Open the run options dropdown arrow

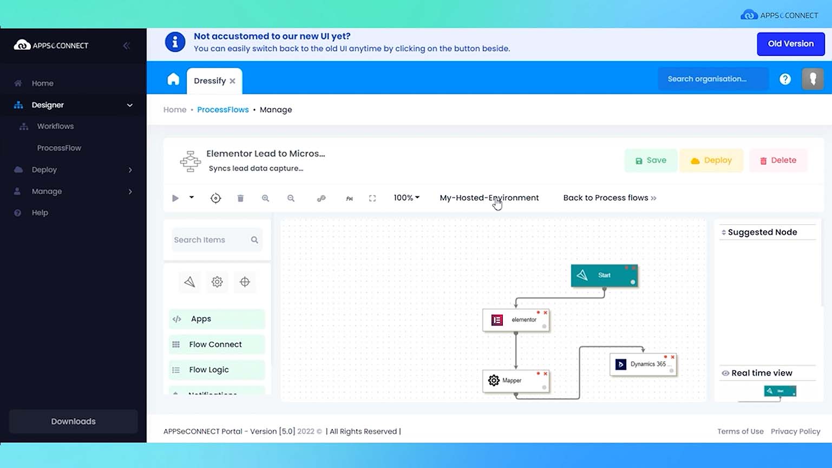[192, 198]
